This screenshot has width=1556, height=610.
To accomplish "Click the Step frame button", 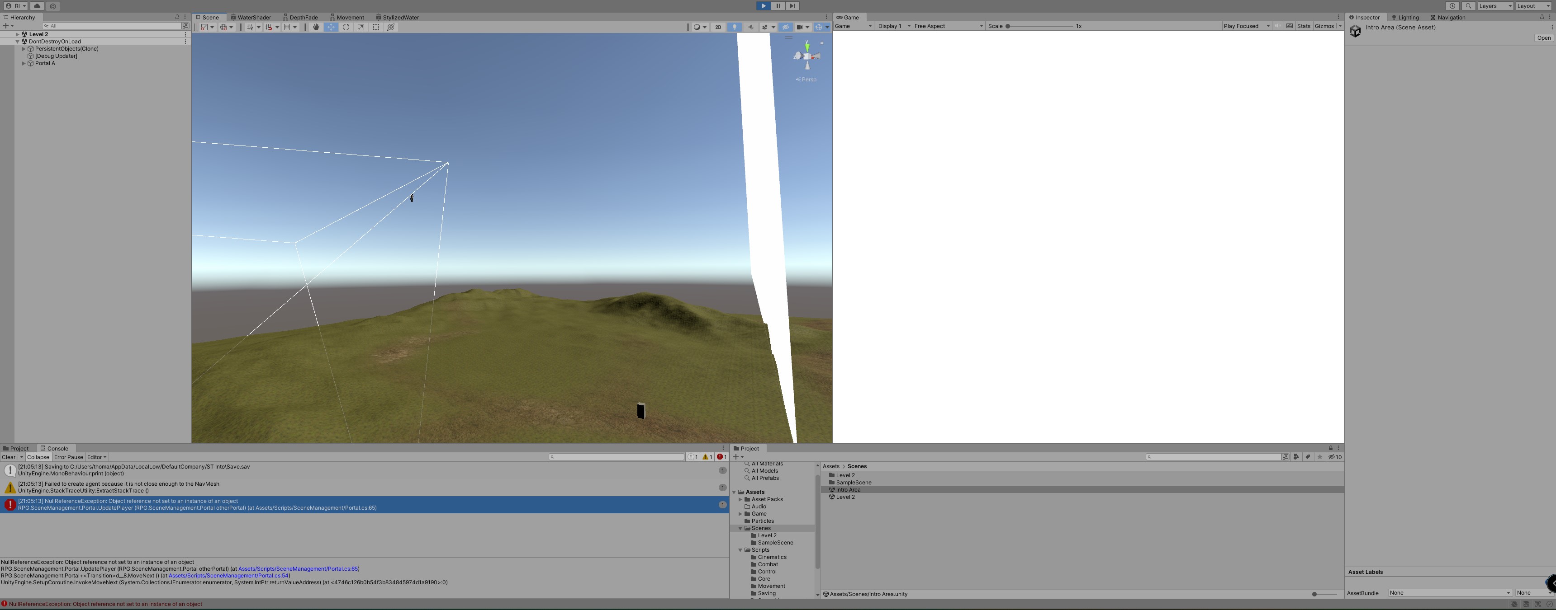I will tap(792, 6).
